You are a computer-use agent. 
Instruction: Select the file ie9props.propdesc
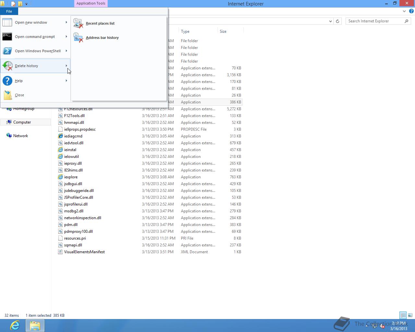pos(80,129)
